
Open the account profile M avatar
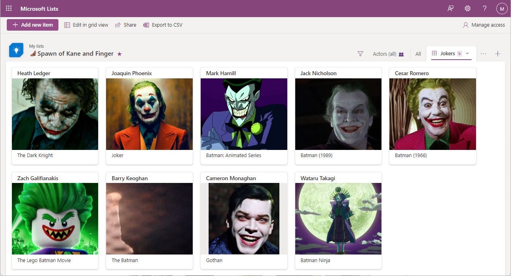click(502, 8)
